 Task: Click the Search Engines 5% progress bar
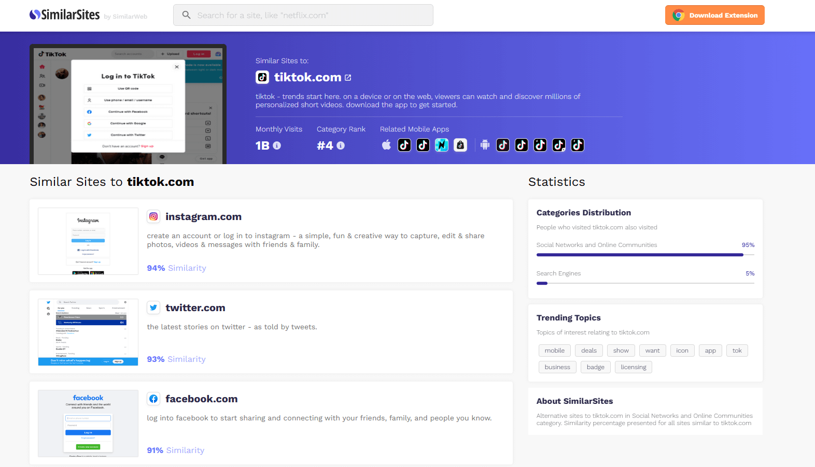coord(645,283)
